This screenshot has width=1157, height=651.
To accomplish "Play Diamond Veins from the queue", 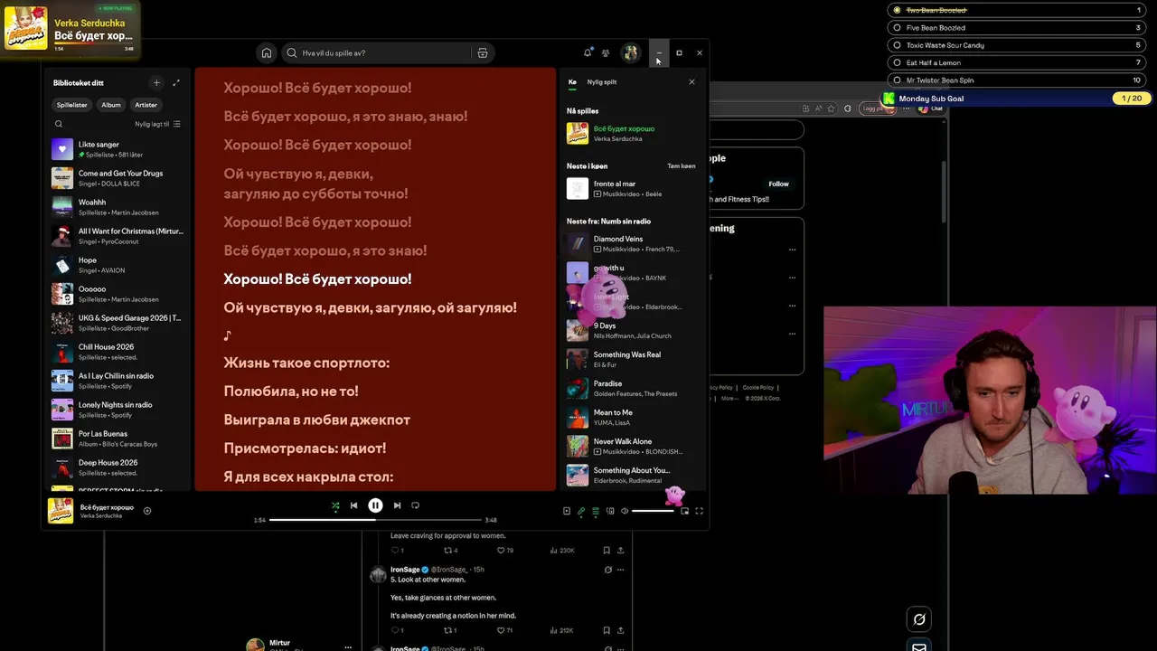I will (x=631, y=243).
